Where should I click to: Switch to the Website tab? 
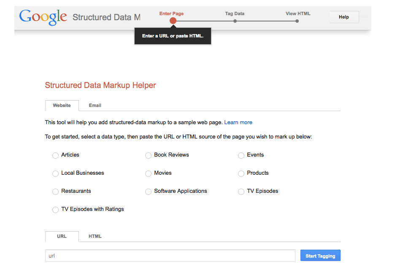tap(62, 105)
